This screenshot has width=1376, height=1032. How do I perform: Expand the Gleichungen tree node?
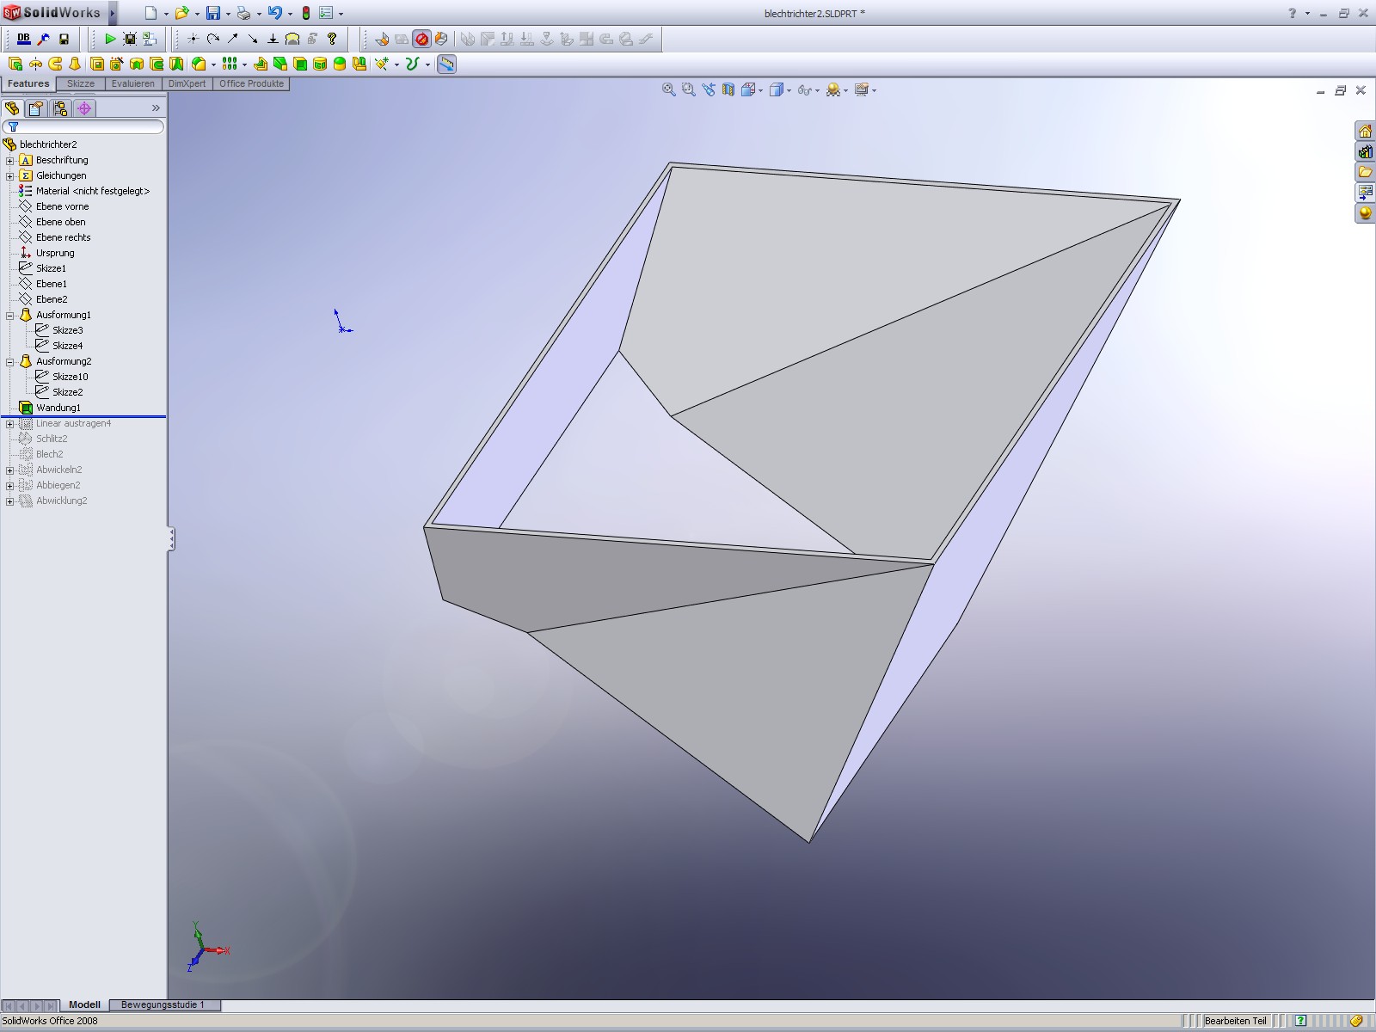(x=9, y=176)
